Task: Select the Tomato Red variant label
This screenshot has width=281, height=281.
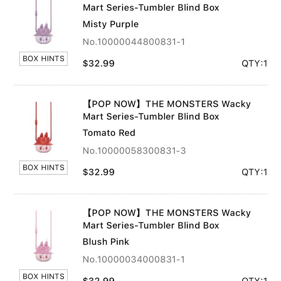Action: [109, 133]
